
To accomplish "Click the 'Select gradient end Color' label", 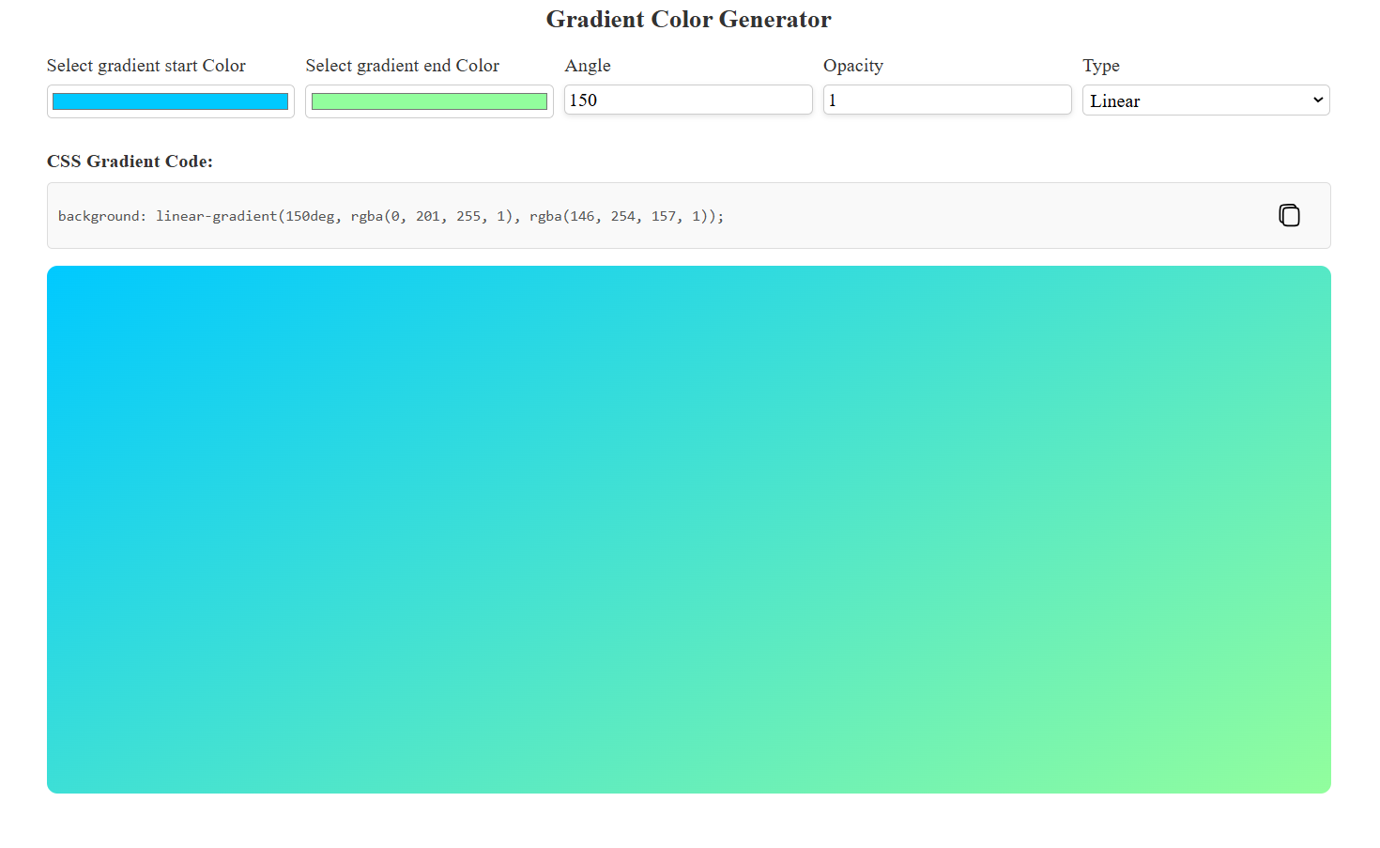I will pos(403,66).
